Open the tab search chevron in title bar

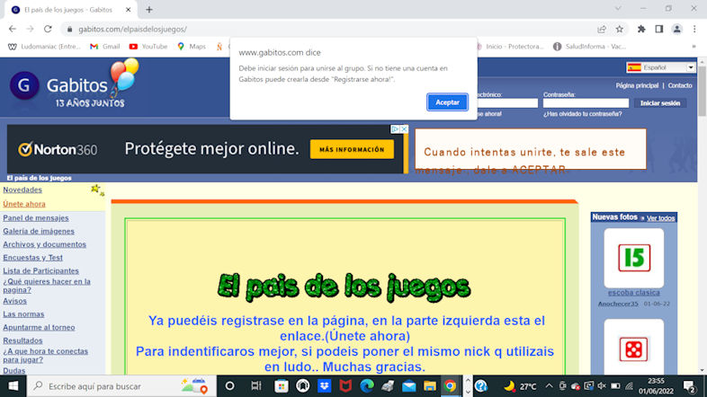618,9
